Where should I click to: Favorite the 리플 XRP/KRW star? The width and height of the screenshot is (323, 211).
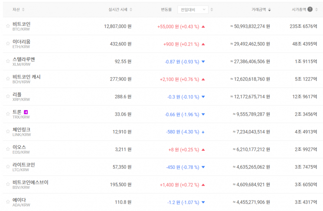(x=8, y=96)
